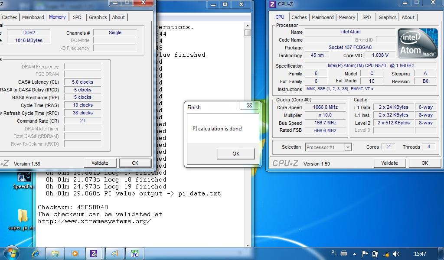
Task: Confirm the PI calculation done dialog OK
Action: pos(235,154)
